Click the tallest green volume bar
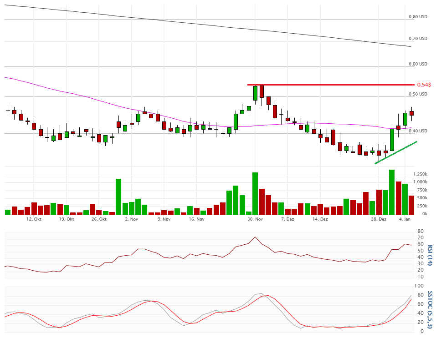This screenshot has width=441, height=348. (391, 192)
